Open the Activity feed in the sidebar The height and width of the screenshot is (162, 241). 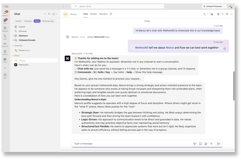click(x=5, y=13)
